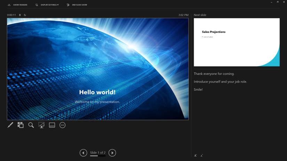Click note 'Introduce yourself and your job role.'

pyautogui.click(x=220, y=82)
